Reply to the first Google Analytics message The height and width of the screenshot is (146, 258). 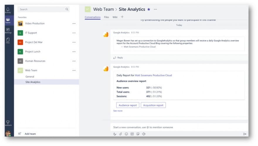pyautogui.click(x=118, y=58)
